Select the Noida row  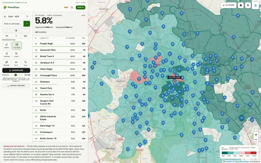(x=60, y=110)
